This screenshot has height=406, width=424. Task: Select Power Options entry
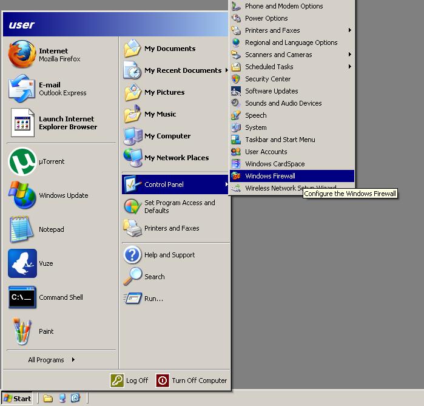pyautogui.click(x=292, y=18)
